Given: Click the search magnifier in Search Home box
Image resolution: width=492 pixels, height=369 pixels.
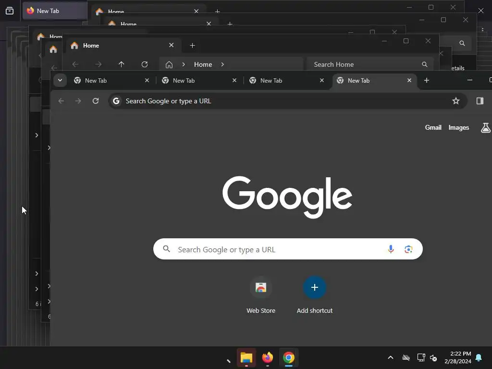Looking at the screenshot, I should (x=425, y=64).
